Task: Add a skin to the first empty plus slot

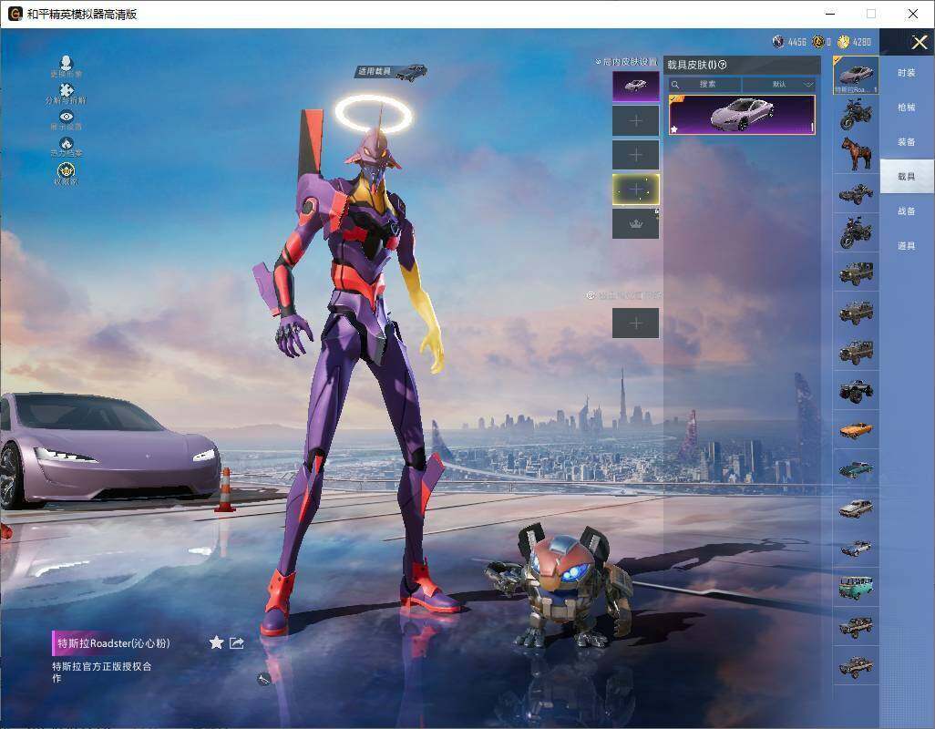Action: [636, 121]
